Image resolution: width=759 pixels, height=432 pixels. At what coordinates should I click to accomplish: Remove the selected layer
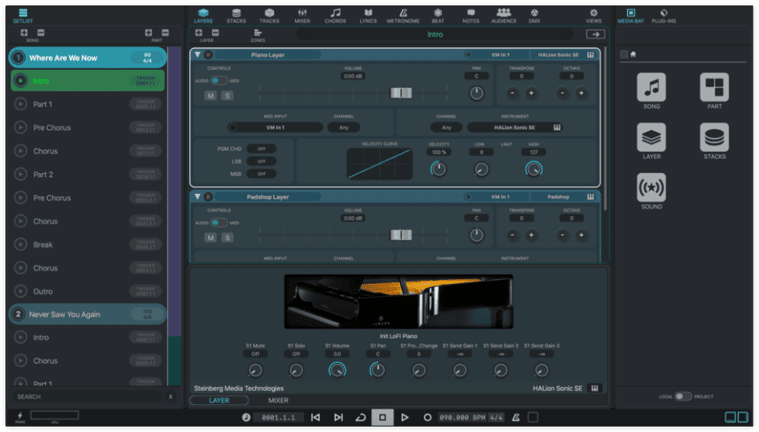click(x=216, y=33)
